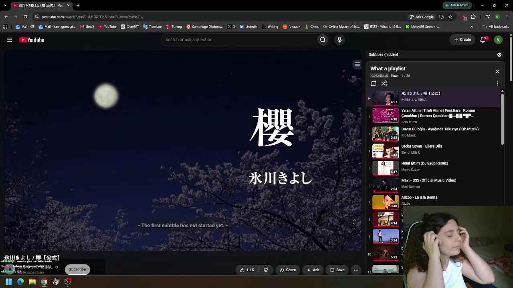Open the Translate bookmark
513x288 pixels.
pos(152,27)
